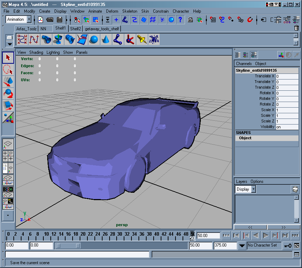The image size is (302, 268).
Task: Activate the Lasso selection tool
Action: pyautogui.click(x=8, y=69)
